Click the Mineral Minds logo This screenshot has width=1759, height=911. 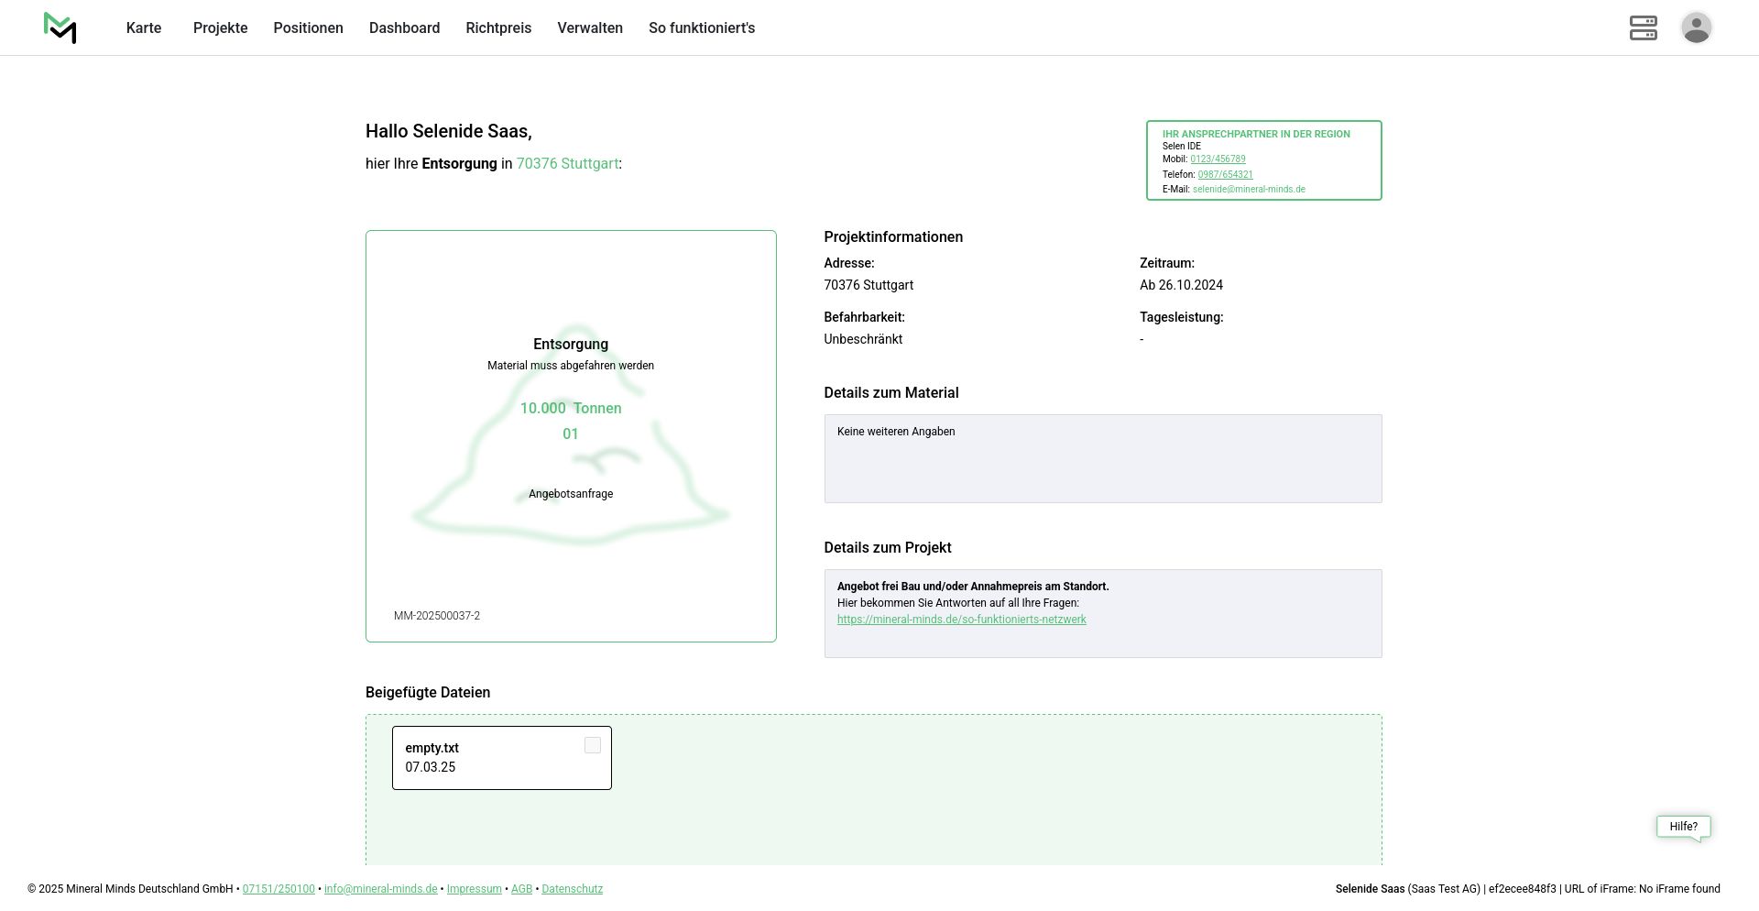[60, 27]
